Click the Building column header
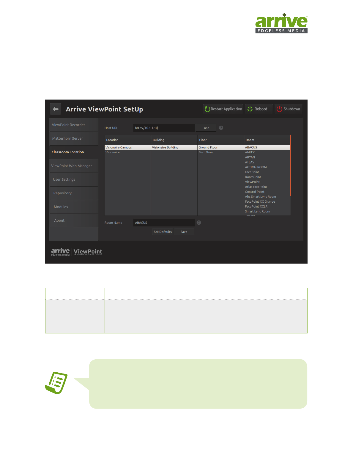This screenshot has width=364, height=471. [x=174, y=140]
